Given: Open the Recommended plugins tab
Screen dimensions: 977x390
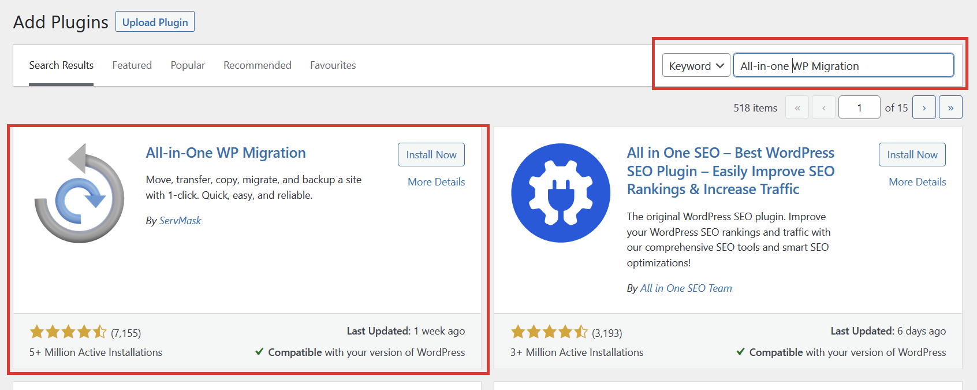Looking at the screenshot, I should (x=258, y=65).
